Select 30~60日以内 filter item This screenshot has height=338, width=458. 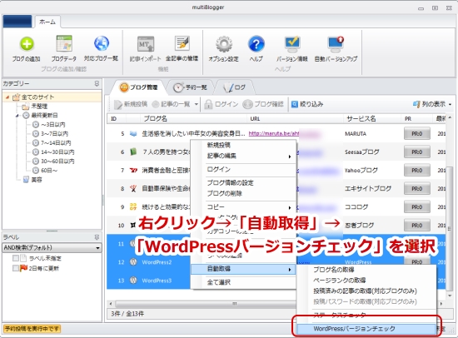coord(57,162)
